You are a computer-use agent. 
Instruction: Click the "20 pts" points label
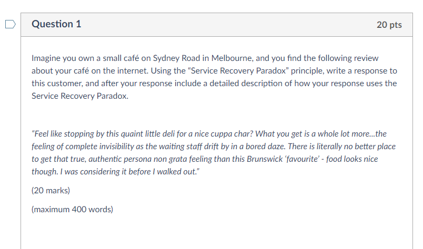pyautogui.click(x=389, y=25)
